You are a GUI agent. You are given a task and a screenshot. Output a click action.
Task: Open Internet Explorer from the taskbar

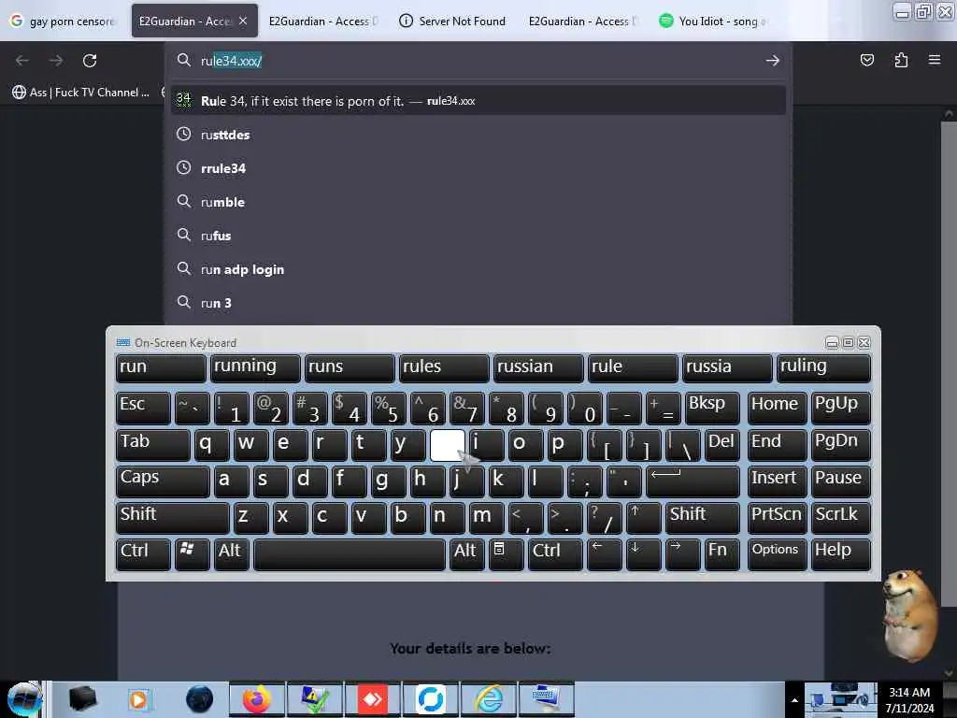(488, 699)
